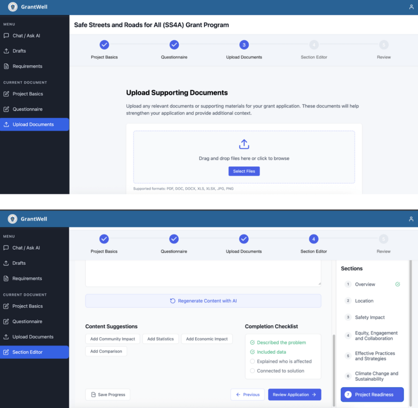Click Add Community Impact suggestion

[x=113, y=339]
